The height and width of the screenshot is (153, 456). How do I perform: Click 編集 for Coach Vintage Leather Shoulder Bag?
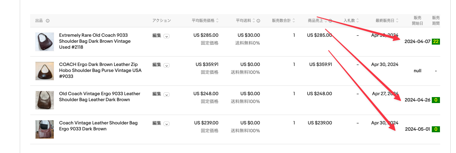point(157,123)
